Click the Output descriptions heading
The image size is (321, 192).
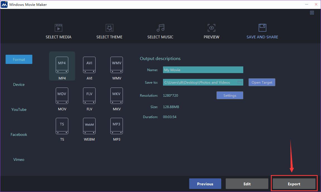coord(160,59)
